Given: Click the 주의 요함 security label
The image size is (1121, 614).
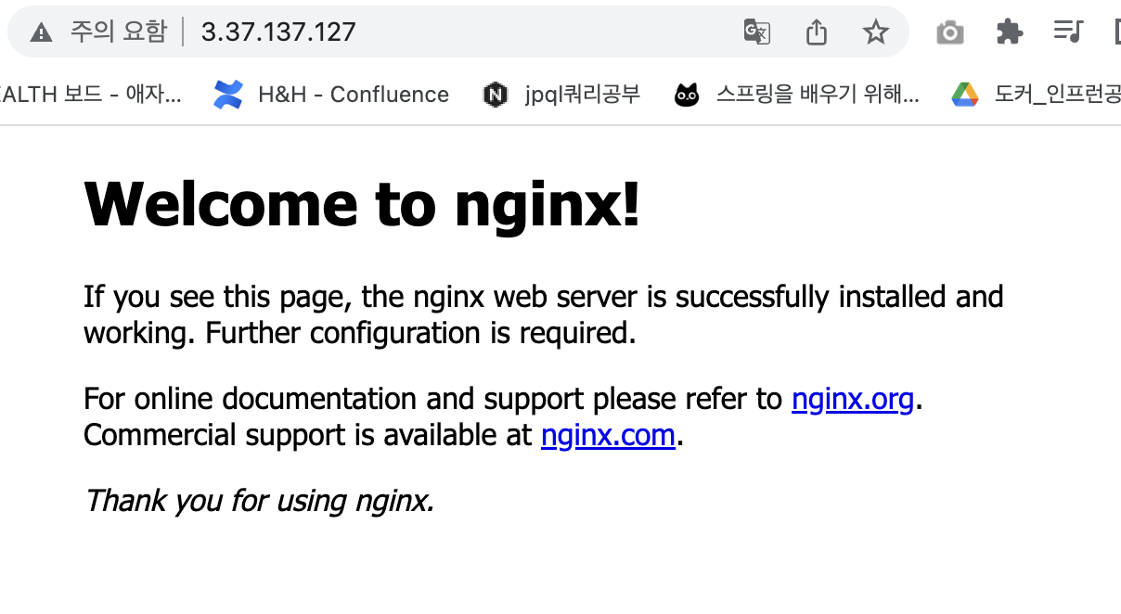Looking at the screenshot, I should (118, 32).
